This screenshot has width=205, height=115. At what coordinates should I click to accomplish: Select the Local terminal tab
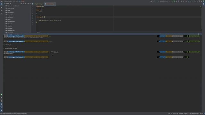pos(11,34)
